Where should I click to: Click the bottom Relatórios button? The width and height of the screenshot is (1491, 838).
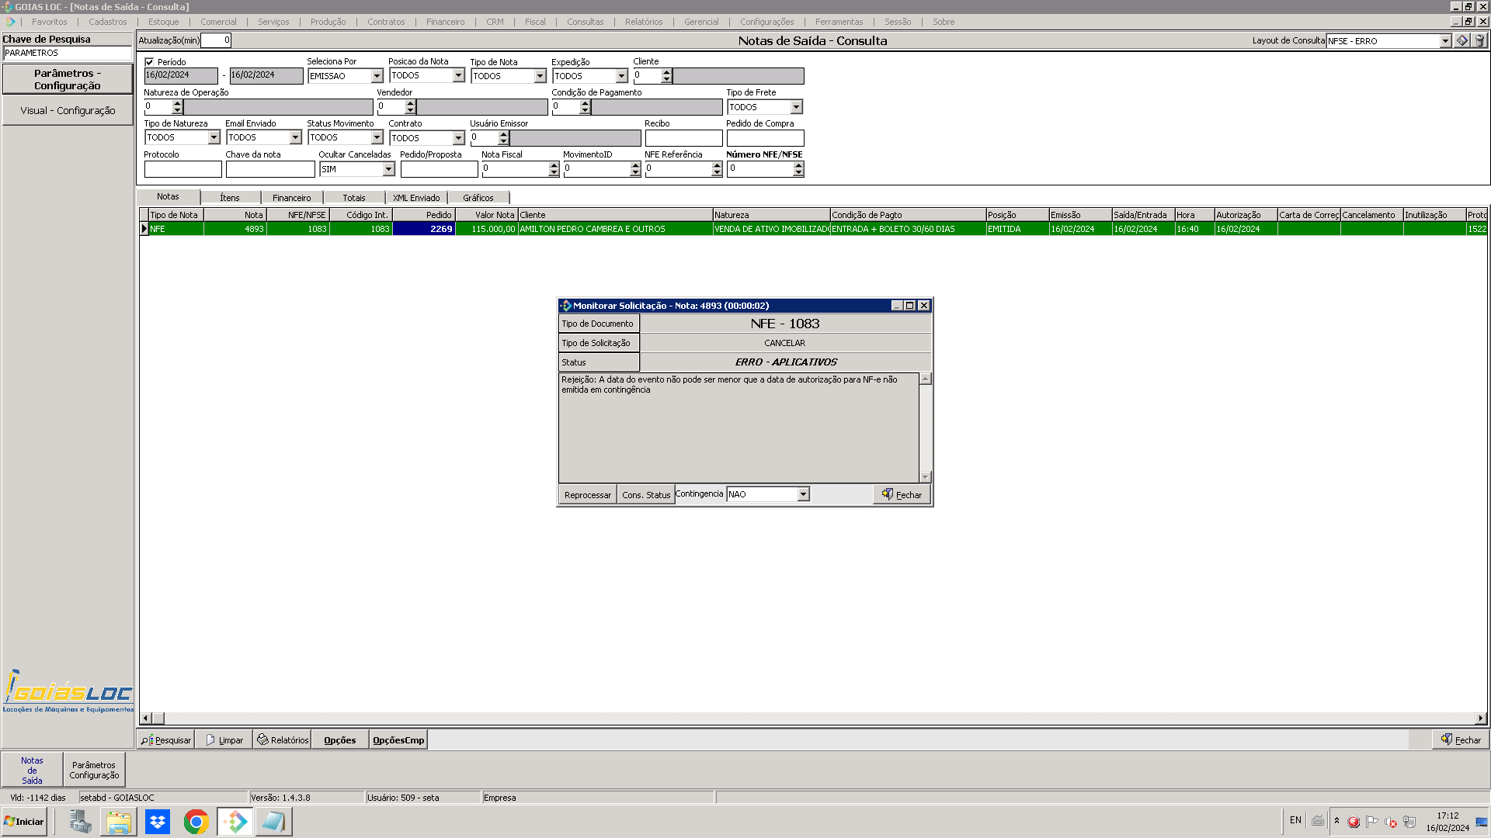(x=283, y=740)
